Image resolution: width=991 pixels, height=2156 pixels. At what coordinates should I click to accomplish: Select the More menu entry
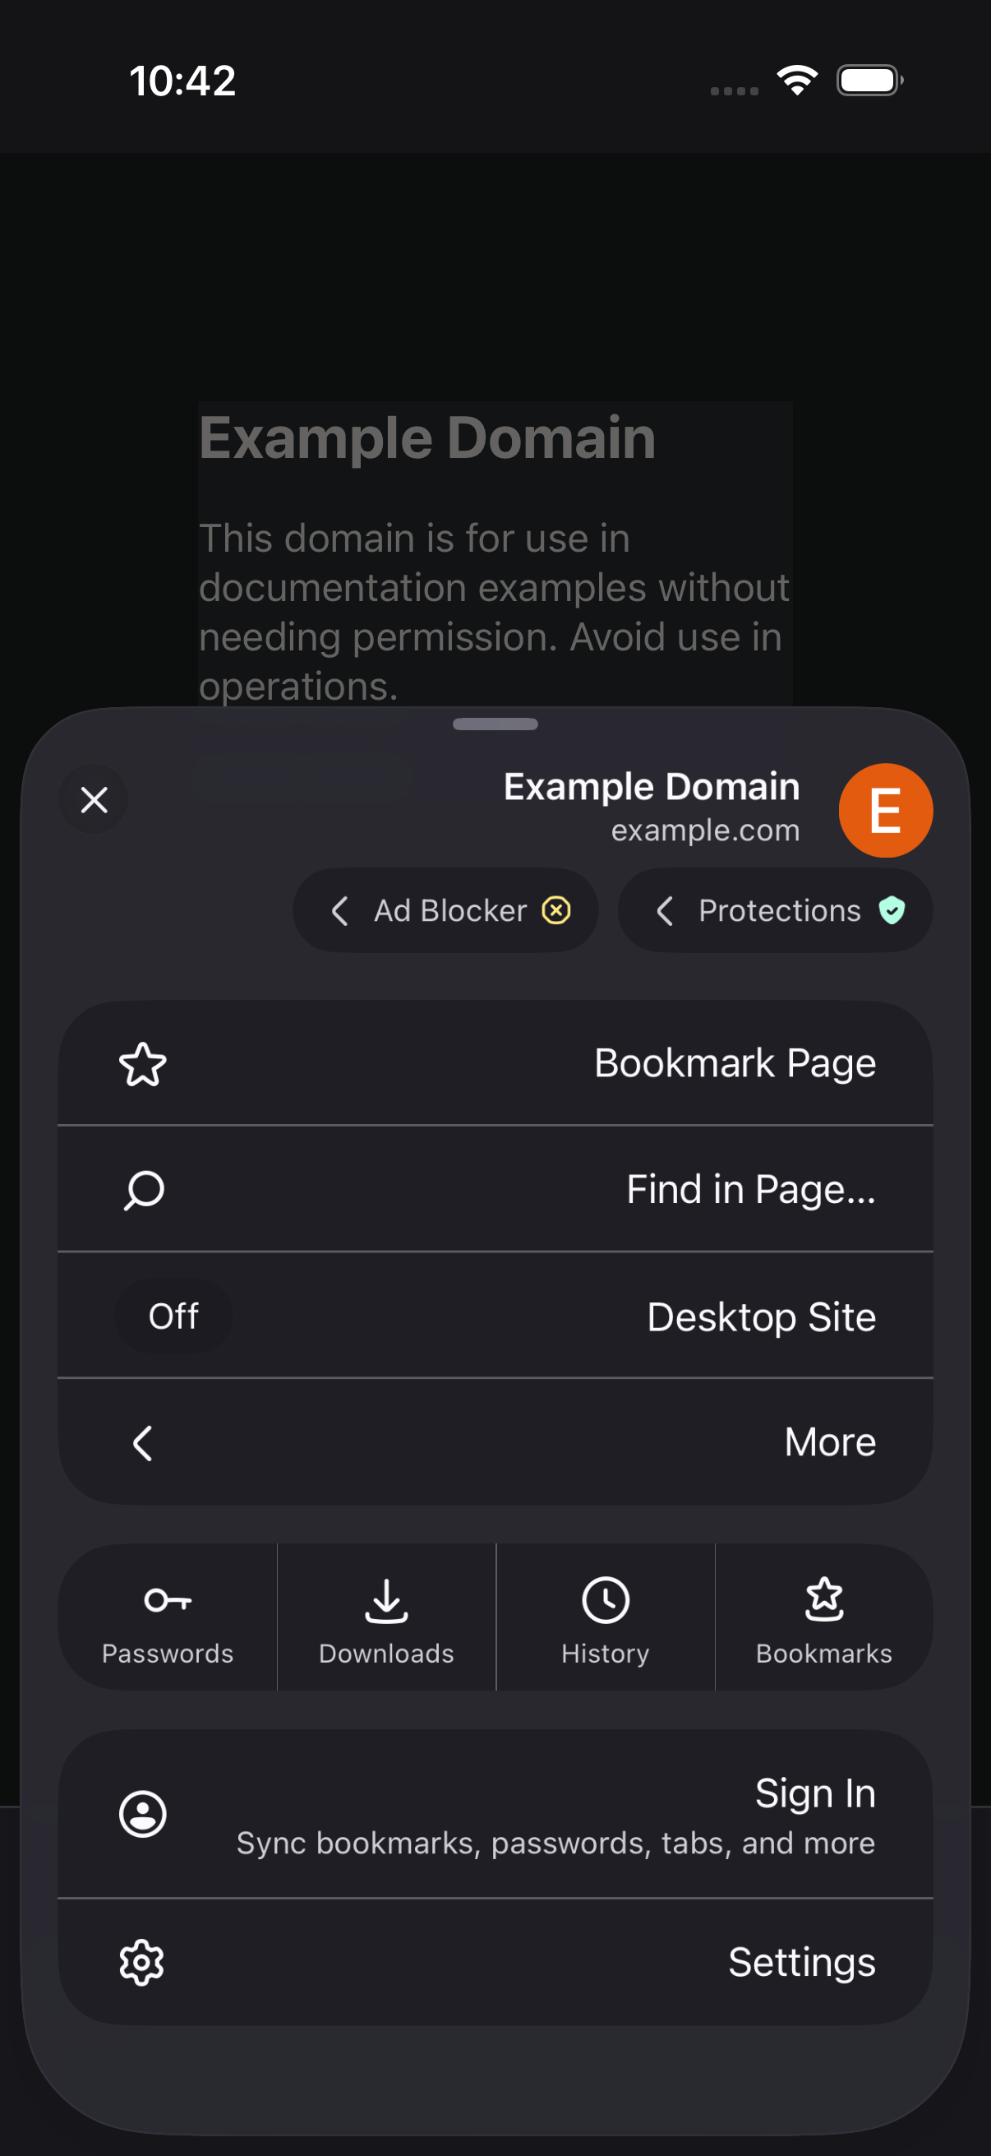[495, 1442]
